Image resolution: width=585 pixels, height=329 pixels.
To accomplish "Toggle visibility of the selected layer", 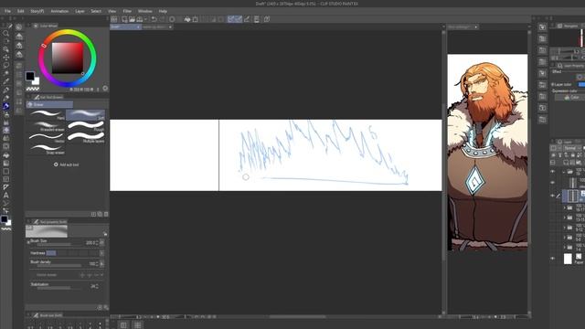I will (553, 196).
